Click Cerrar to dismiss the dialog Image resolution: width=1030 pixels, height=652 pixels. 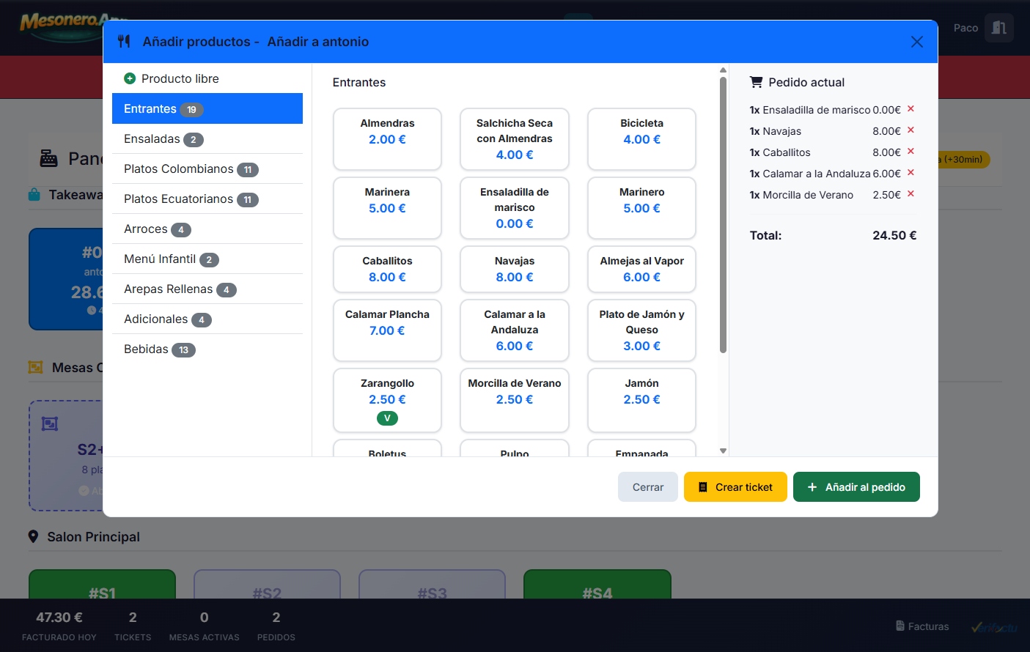click(x=647, y=486)
